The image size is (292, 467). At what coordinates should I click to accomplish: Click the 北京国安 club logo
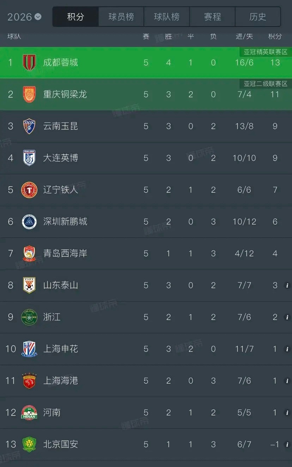click(x=29, y=444)
